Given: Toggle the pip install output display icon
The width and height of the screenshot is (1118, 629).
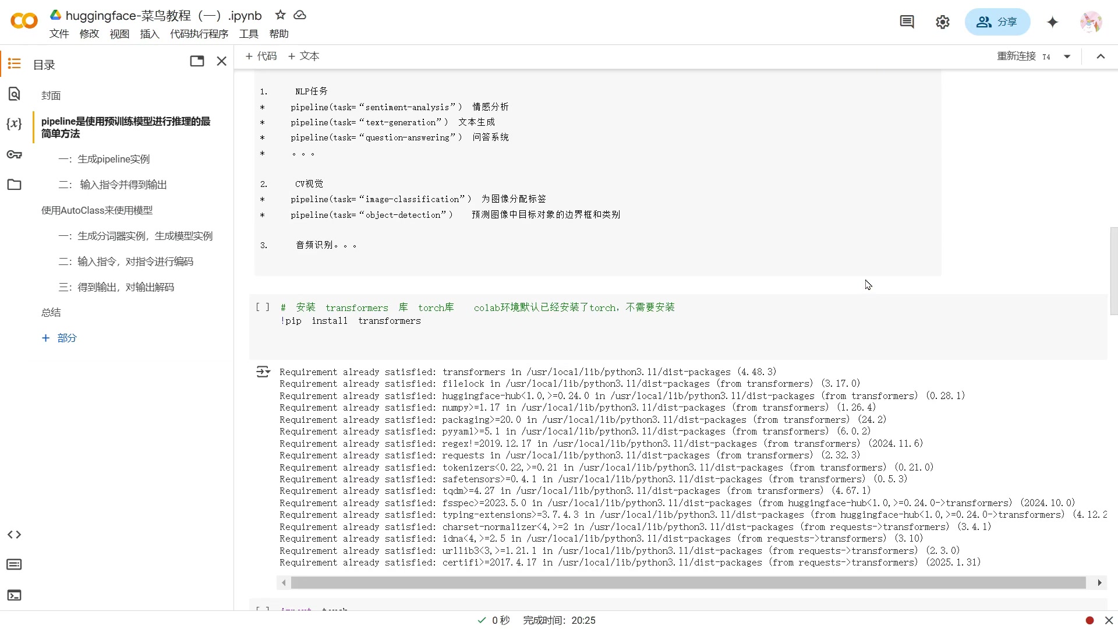Looking at the screenshot, I should pyautogui.click(x=263, y=372).
